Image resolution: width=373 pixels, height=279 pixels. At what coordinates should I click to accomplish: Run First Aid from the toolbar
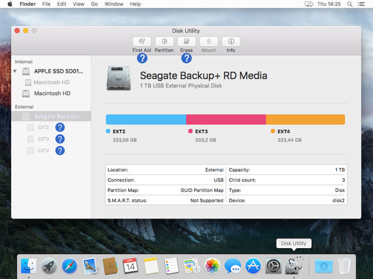click(142, 42)
